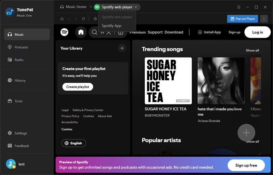Click the Spotify Home button
This screenshot has height=175, width=273.
pos(81,32)
